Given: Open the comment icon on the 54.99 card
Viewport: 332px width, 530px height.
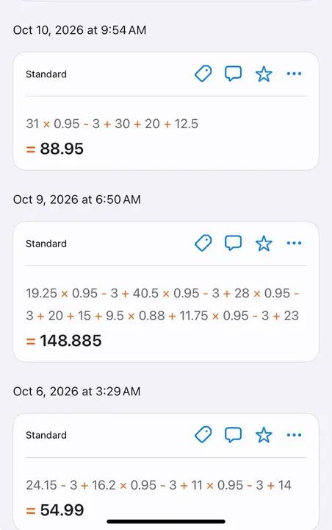Looking at the screenshot, I should click(x=233, y=434).
